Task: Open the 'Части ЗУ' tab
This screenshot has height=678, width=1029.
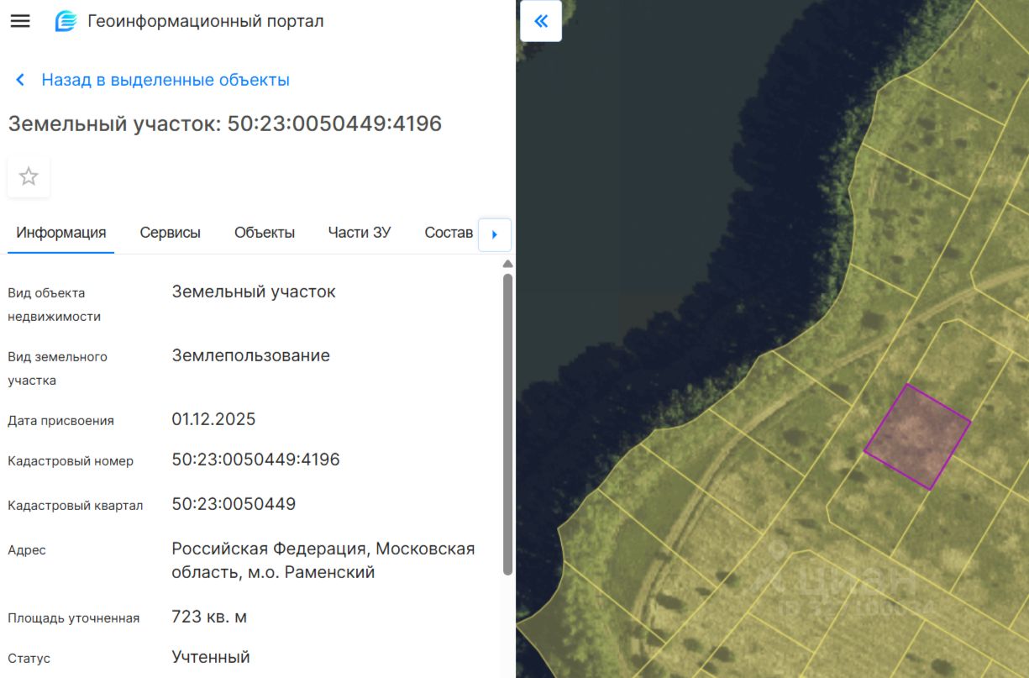Action: (360, 233)
